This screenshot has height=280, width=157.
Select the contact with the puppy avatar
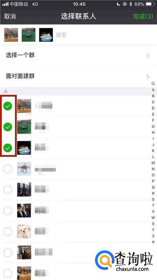click(x=7, y=232)
